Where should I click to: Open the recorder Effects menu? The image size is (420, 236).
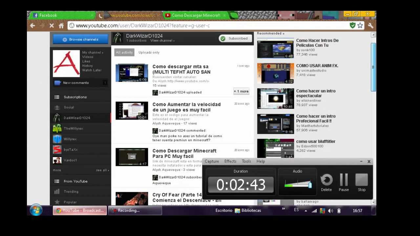pyautogui.click(x=230, y=161)
